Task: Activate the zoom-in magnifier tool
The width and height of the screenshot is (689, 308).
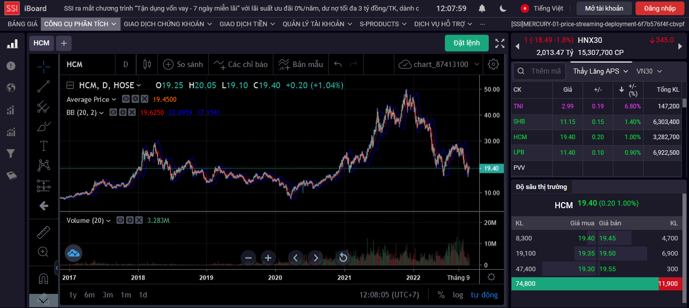Action: (x=44, y=252)
